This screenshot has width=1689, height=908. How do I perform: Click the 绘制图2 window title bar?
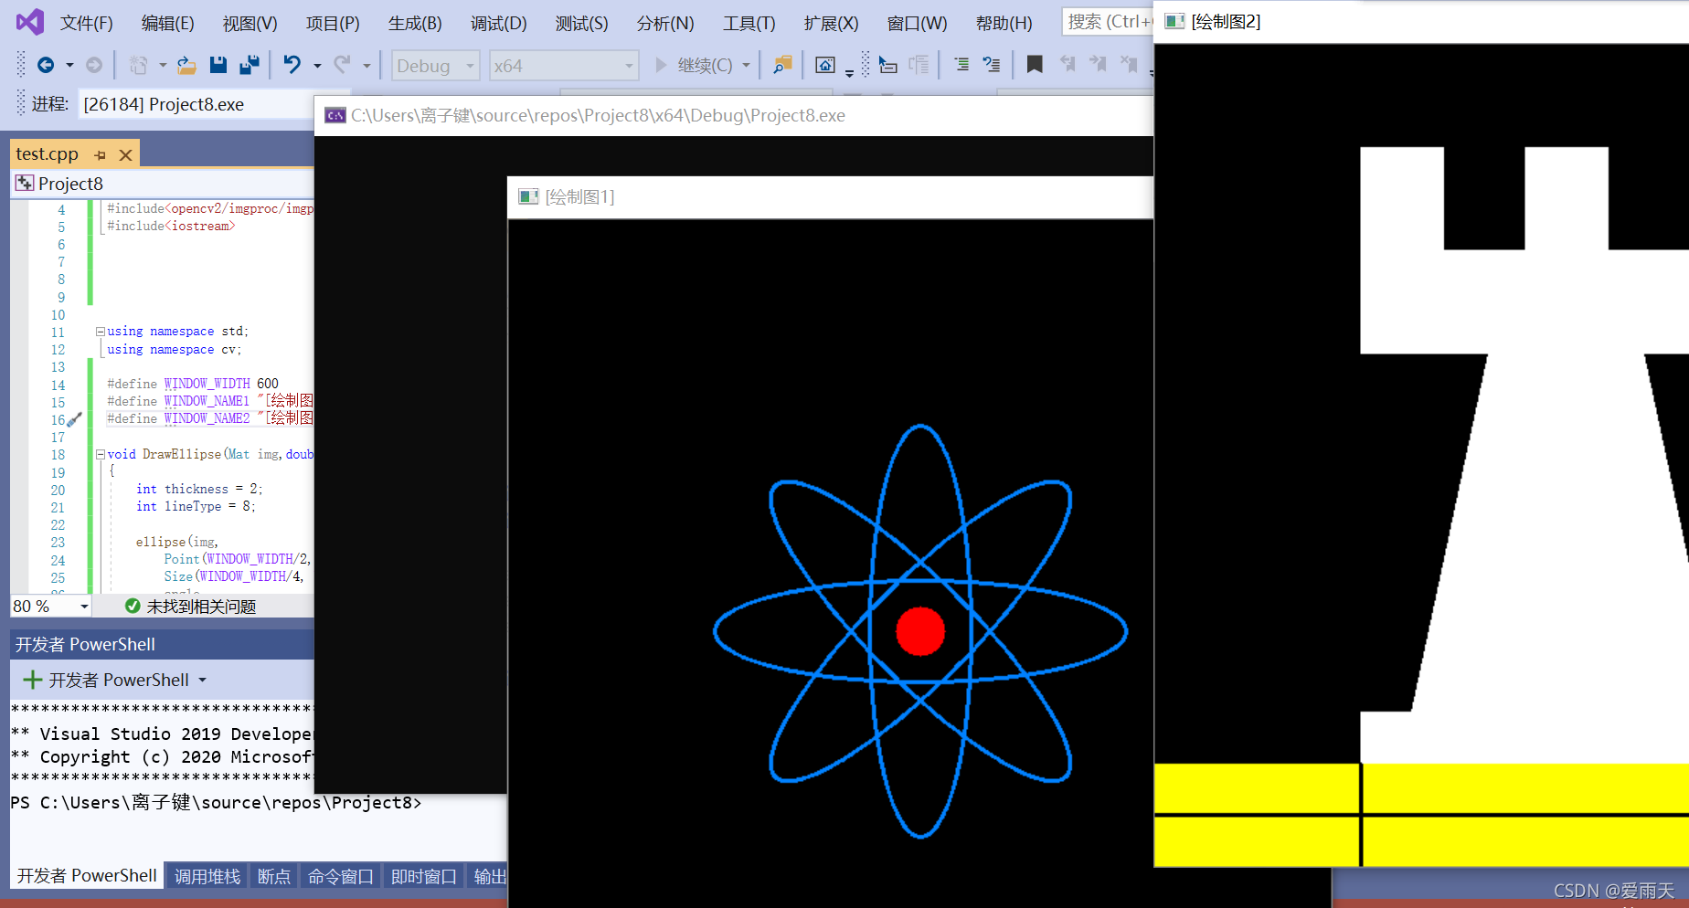coord(1421,22)
